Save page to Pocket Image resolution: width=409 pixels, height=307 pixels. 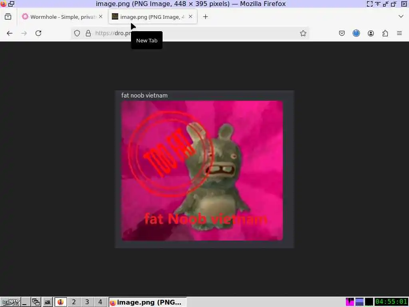(342, 33)
